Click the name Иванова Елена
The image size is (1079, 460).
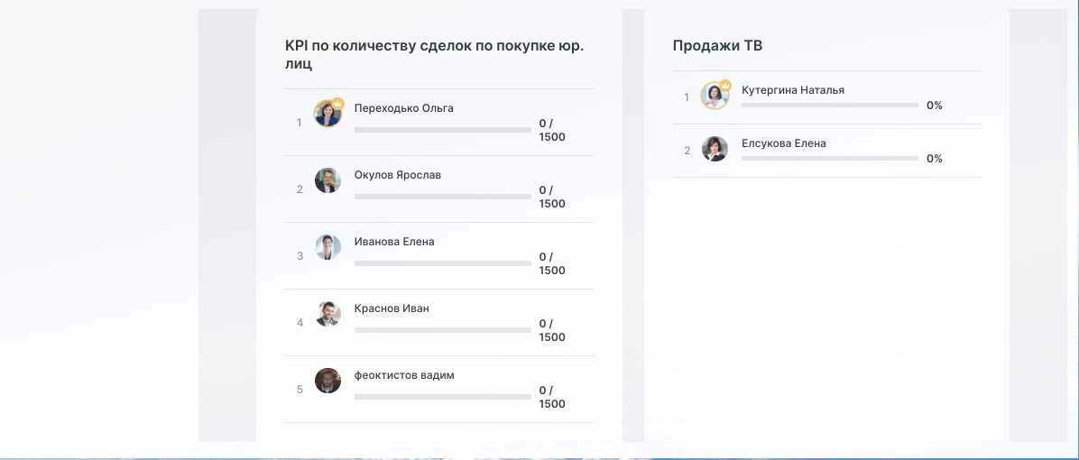pyautogui.click(x=394, y=242)
